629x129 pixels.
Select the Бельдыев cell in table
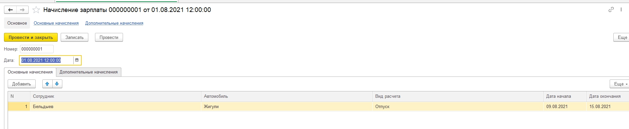coord(115,107)
